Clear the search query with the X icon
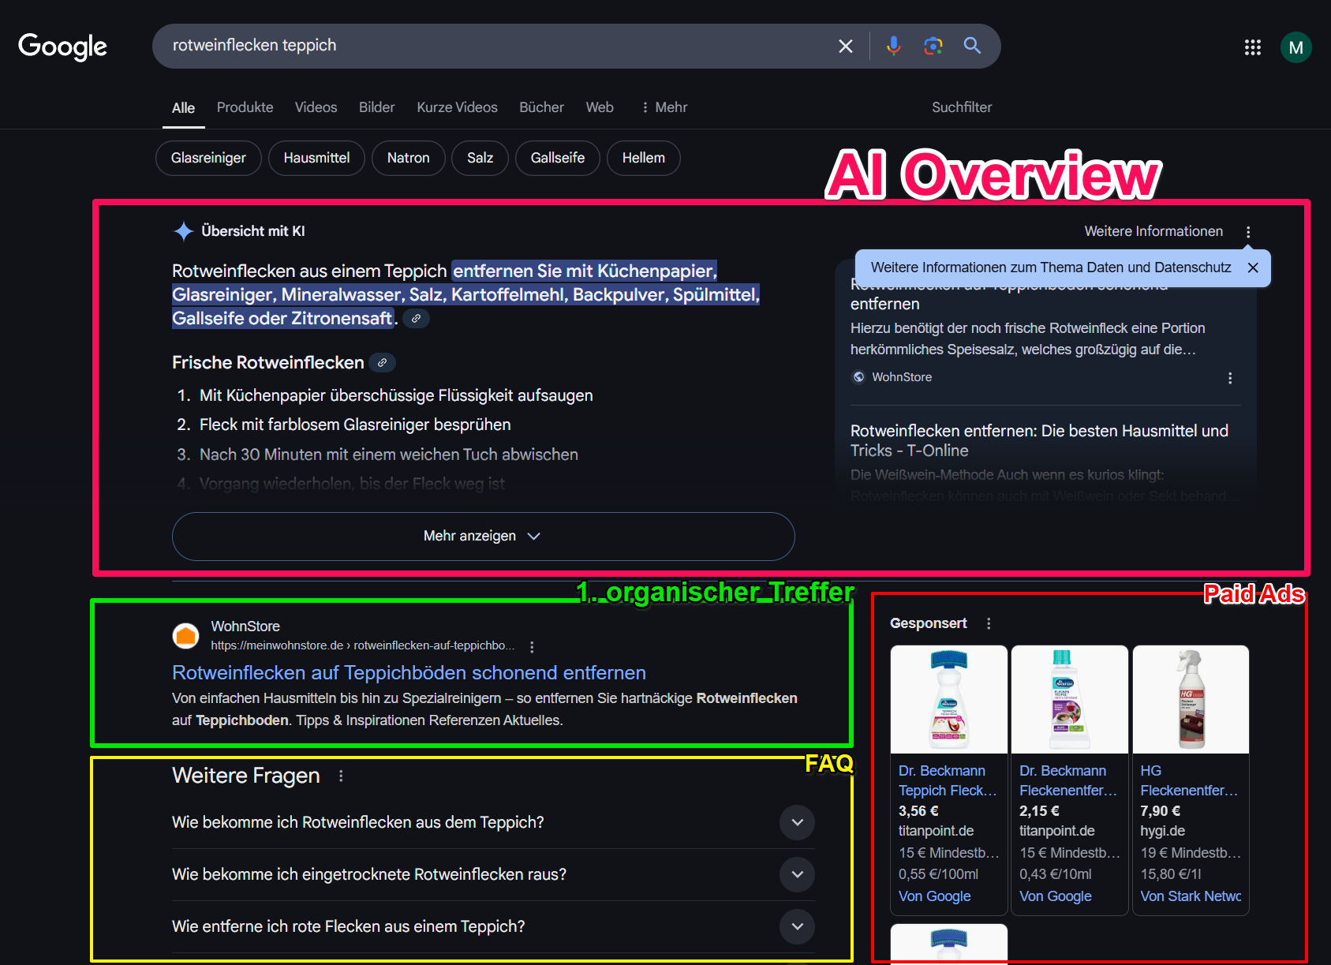Image resolution: width=1331 pixels, height=965 pixels. [846, 47]
